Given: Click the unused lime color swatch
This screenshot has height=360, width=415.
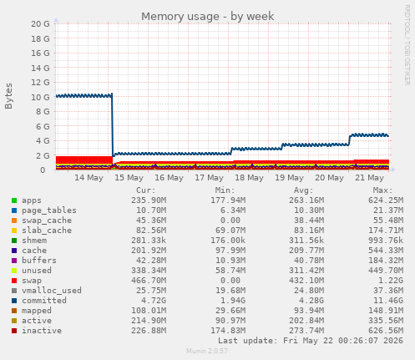Looking at the screenshot, I should [14, 271].
